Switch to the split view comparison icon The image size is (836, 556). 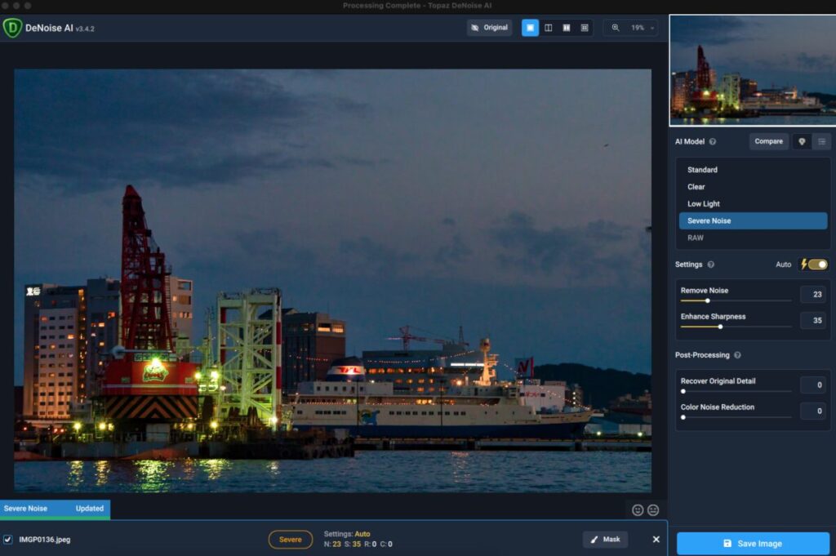(549, 27)
